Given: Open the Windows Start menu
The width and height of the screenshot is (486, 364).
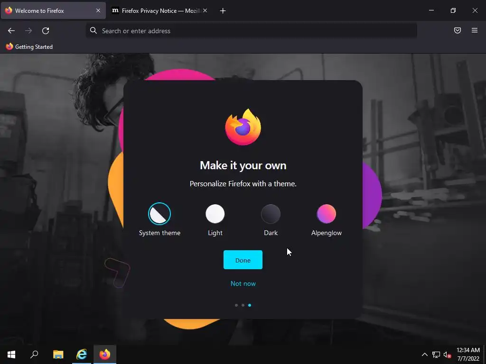Looking at the screenshot, I should pyautogui.click(x=11, y=355).
